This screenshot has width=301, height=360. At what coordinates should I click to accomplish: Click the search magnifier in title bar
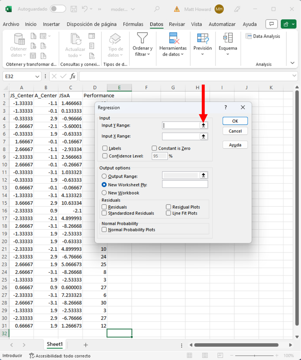(x=157, y=9)
